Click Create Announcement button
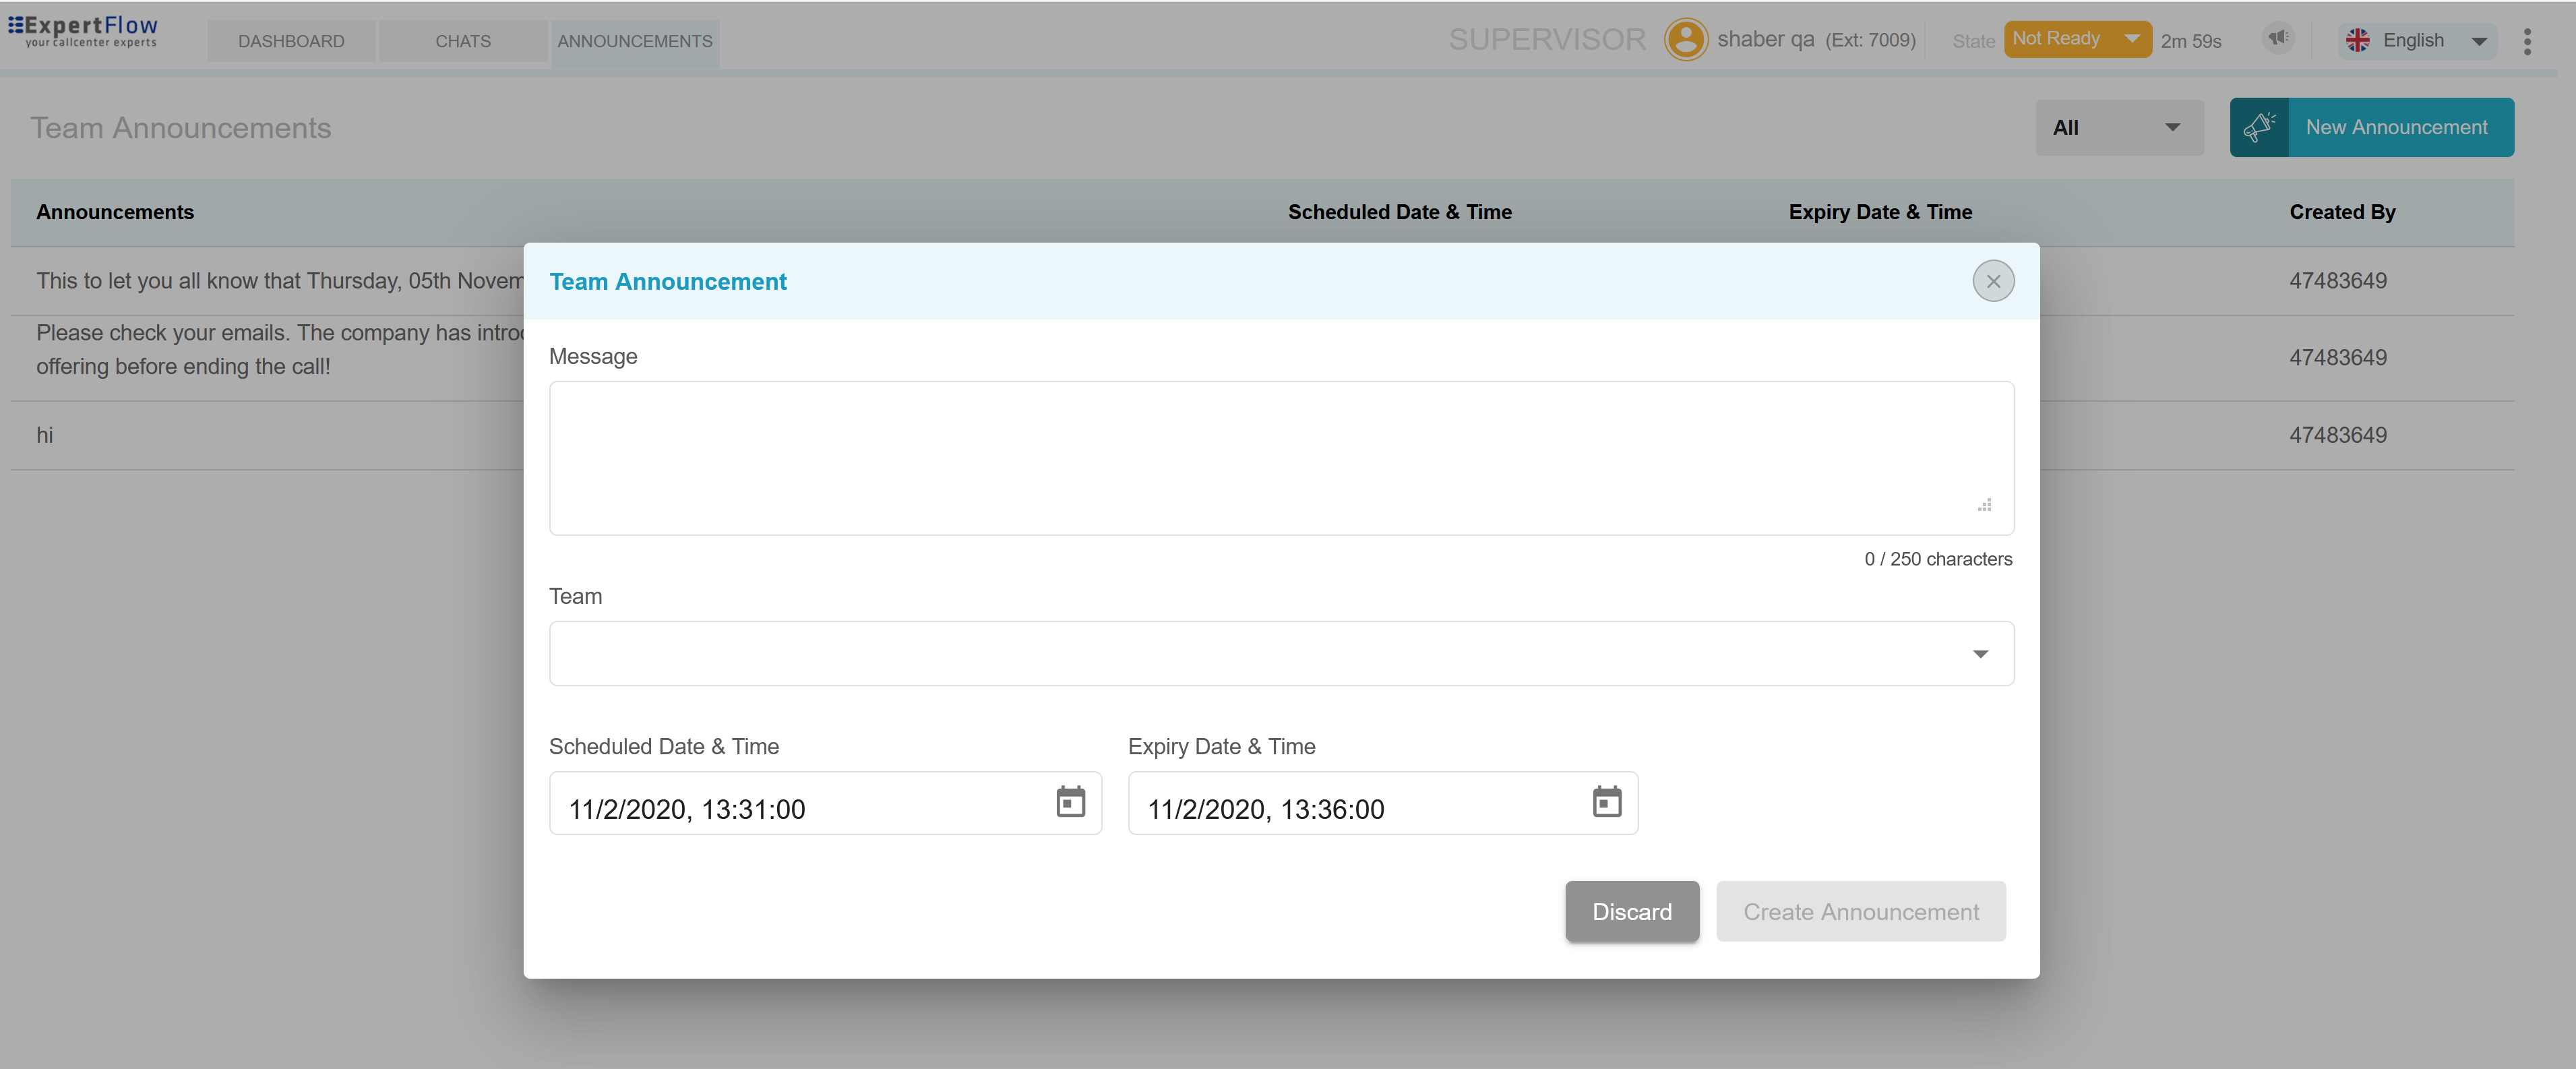This screenshot has width=2576, height=1069. (1860, 911)
